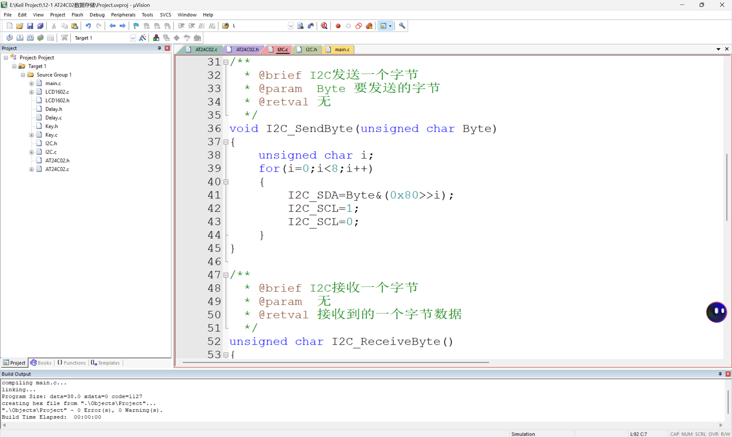Collapse the Source Group 1 folder
This screenshot has width=732, height=437.
(23, 75)
